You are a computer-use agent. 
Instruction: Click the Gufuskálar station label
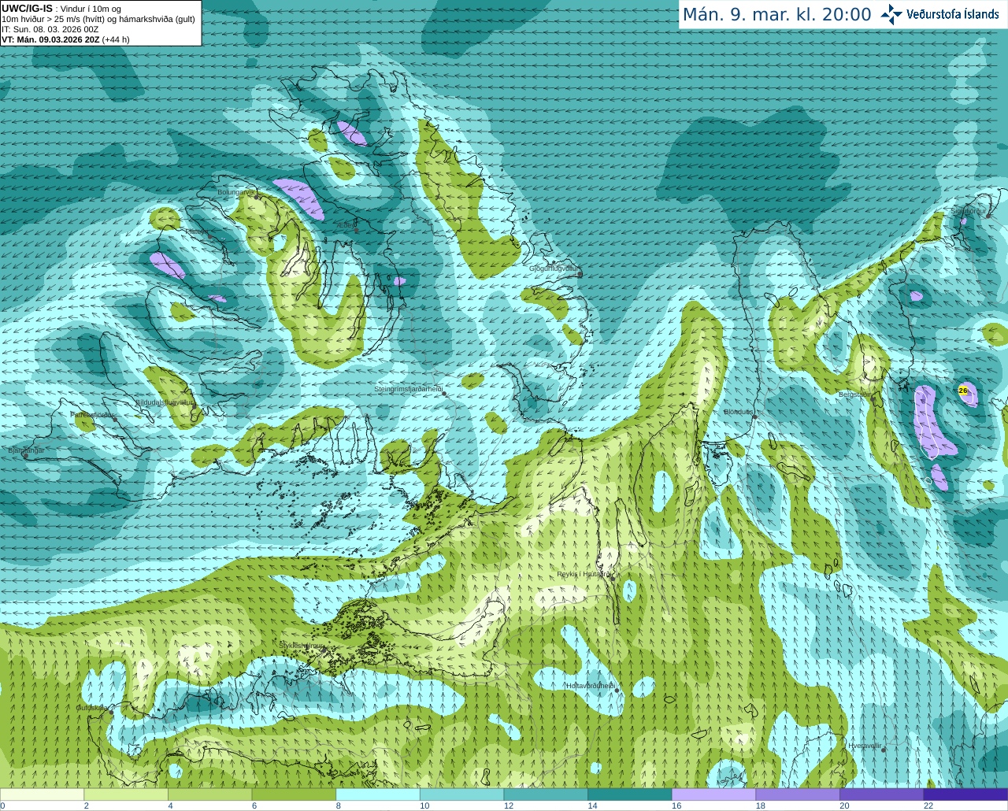pos(92,707)
